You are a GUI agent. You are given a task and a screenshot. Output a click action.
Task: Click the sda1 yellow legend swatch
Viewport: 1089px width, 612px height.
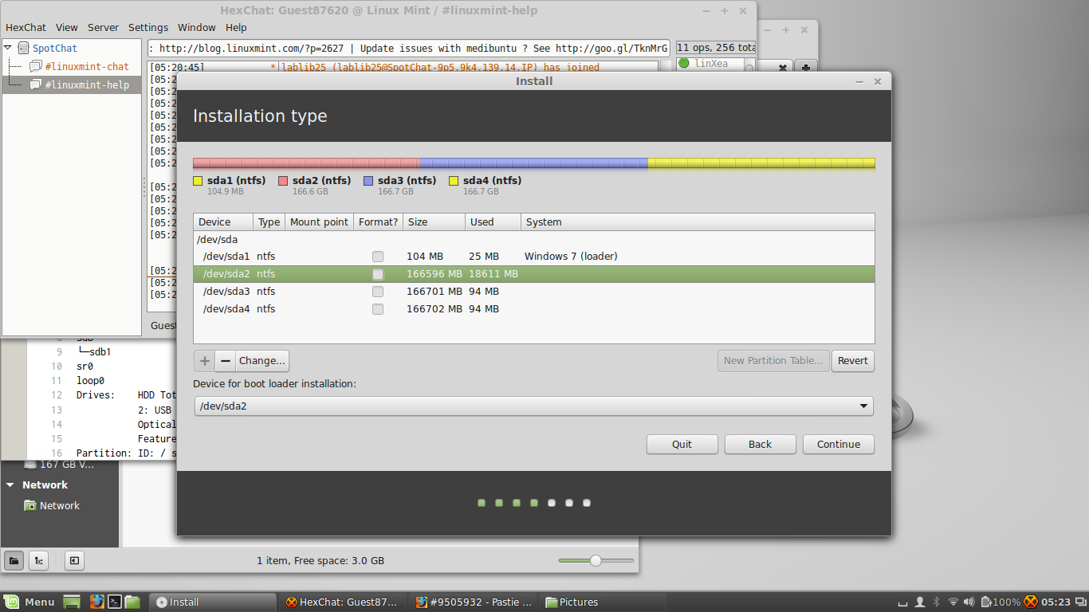[198, 181]
